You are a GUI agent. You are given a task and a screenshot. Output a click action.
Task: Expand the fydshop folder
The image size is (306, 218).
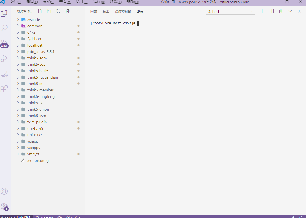click(x=18, y=39)
